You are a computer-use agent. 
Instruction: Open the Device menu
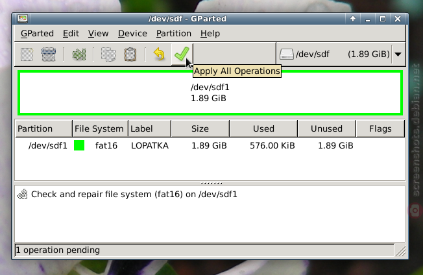[132, 34]
